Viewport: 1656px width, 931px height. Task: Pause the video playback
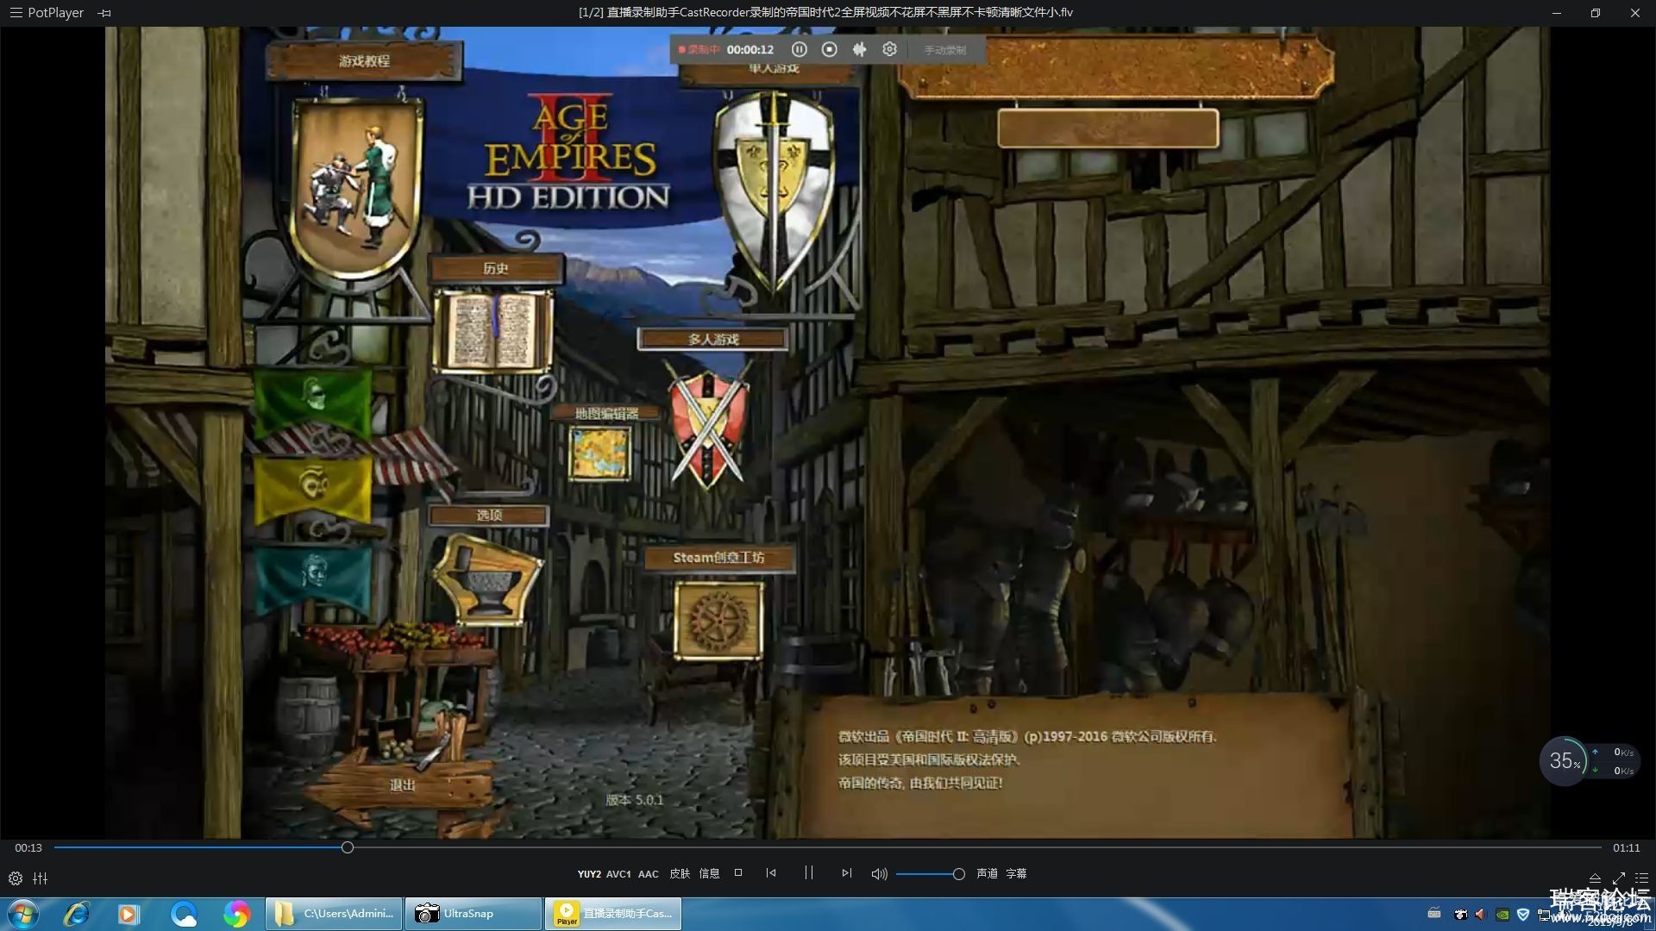809,873
